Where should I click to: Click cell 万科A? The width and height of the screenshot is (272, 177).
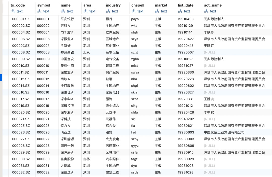65,26
